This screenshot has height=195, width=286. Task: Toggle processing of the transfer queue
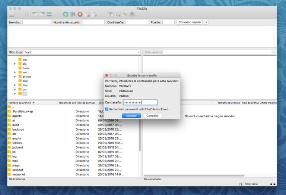tap(73, 15)
